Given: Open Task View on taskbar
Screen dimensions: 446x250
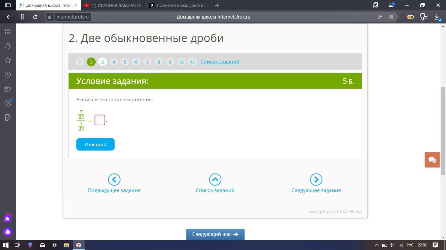Looking at the screenshot, I should pos(18,245).
